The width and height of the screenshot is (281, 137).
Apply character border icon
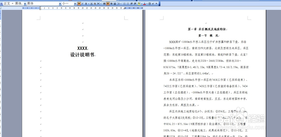coord(91,4)
